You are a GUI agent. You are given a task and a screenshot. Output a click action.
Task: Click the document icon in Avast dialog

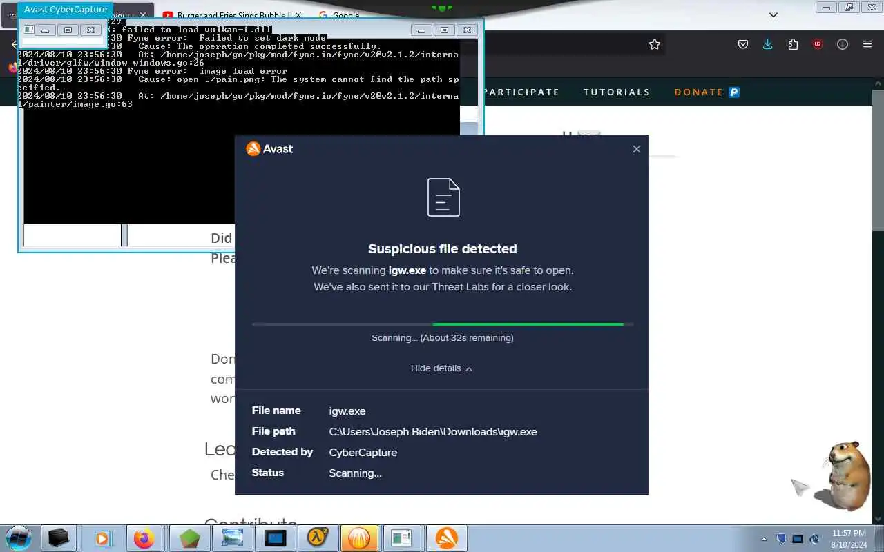pos(443,197)
